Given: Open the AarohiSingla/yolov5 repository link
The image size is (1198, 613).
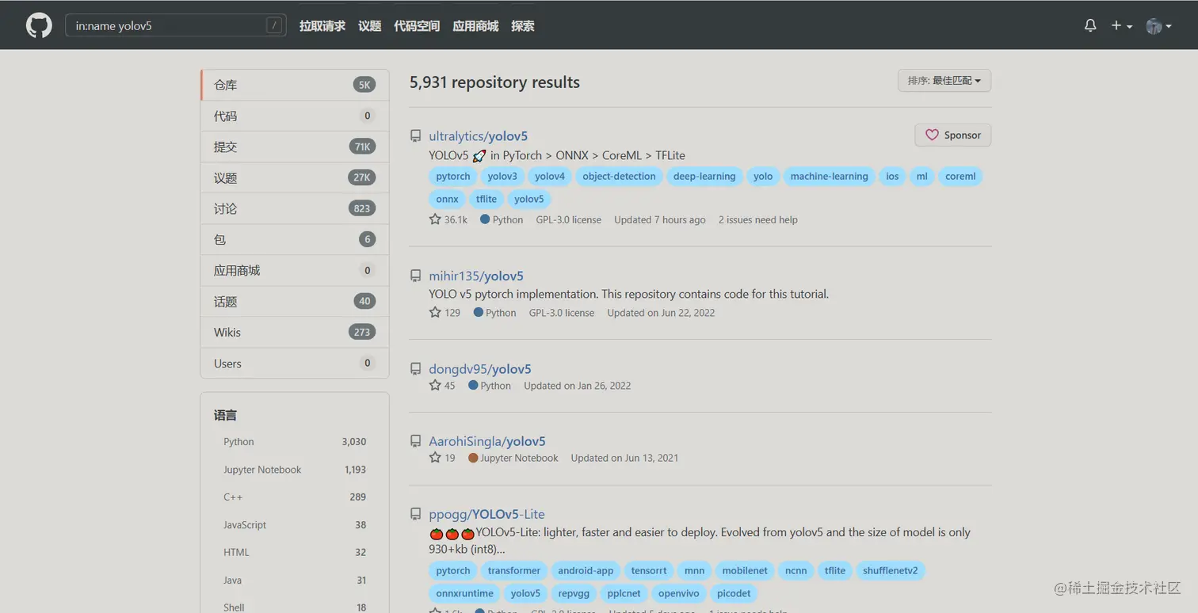Looking at the screenshot, I should [x=487, y=441].
